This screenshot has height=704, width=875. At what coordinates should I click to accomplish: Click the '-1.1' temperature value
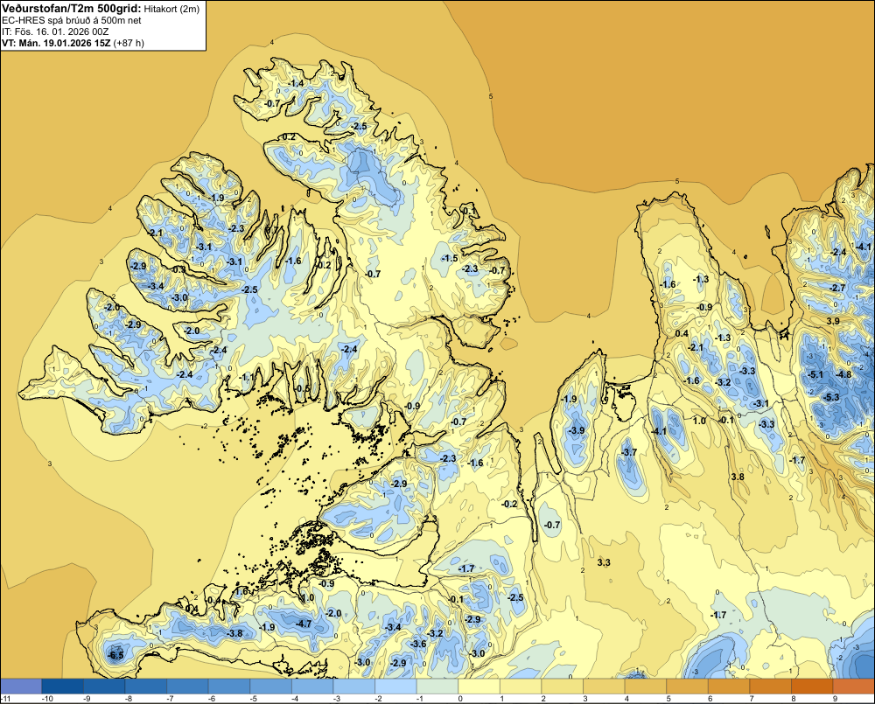[x=248, y=377]
